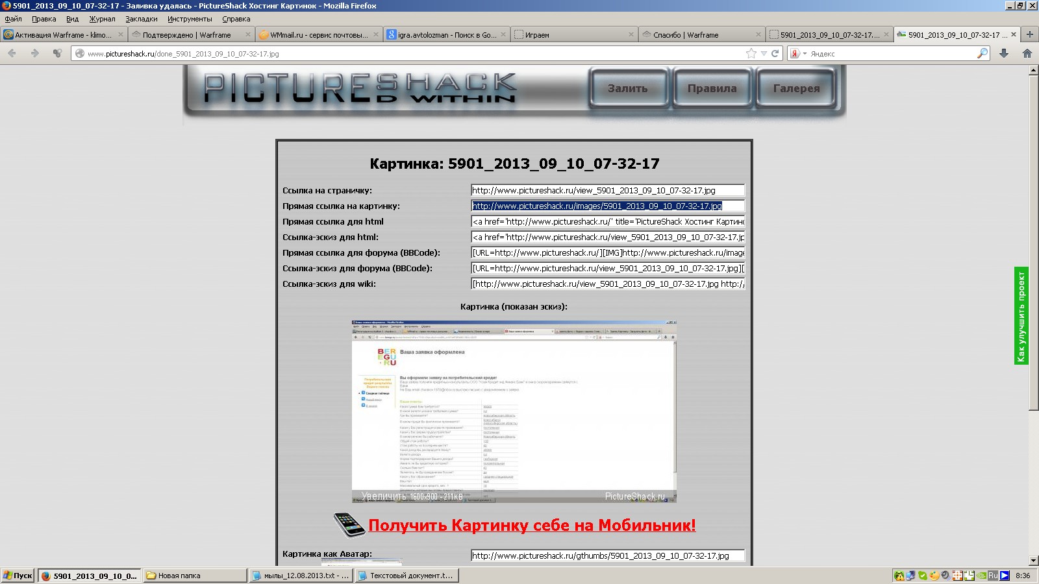Reload the page with the refresh icon
Image resolution: width=1039 pixels, height=584 pixels.
point(775,53)
